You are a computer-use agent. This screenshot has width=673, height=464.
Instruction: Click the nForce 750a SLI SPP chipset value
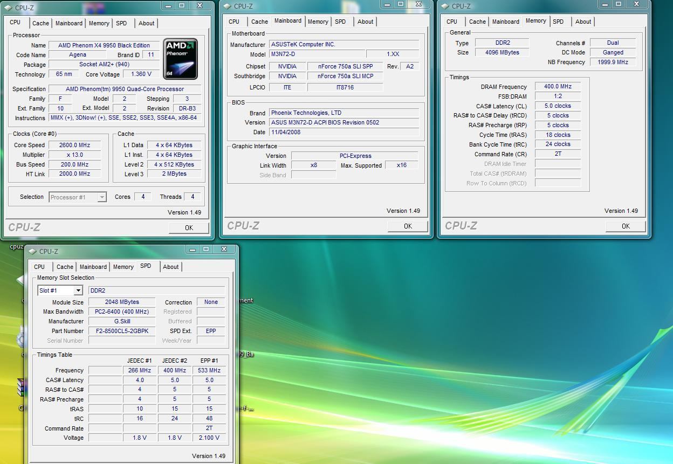click(x=345, y=66)
